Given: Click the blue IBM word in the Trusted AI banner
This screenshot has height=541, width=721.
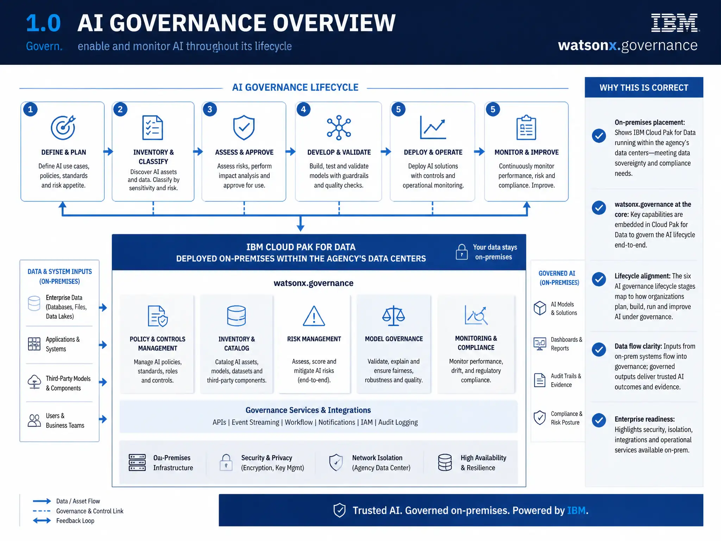Looking at the screenshot, I should 576,510.
